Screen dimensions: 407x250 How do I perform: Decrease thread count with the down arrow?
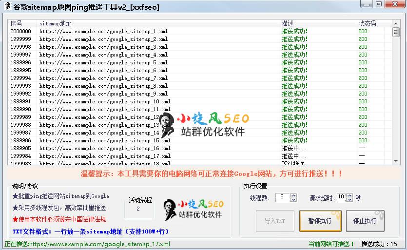tap(293, 200)
